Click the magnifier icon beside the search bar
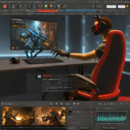Viewport: 130px width, 130px height. [93, 6]
